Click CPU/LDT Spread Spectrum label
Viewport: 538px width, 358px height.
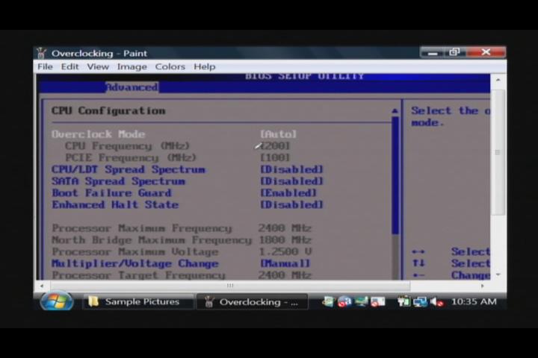coord(129,169)
